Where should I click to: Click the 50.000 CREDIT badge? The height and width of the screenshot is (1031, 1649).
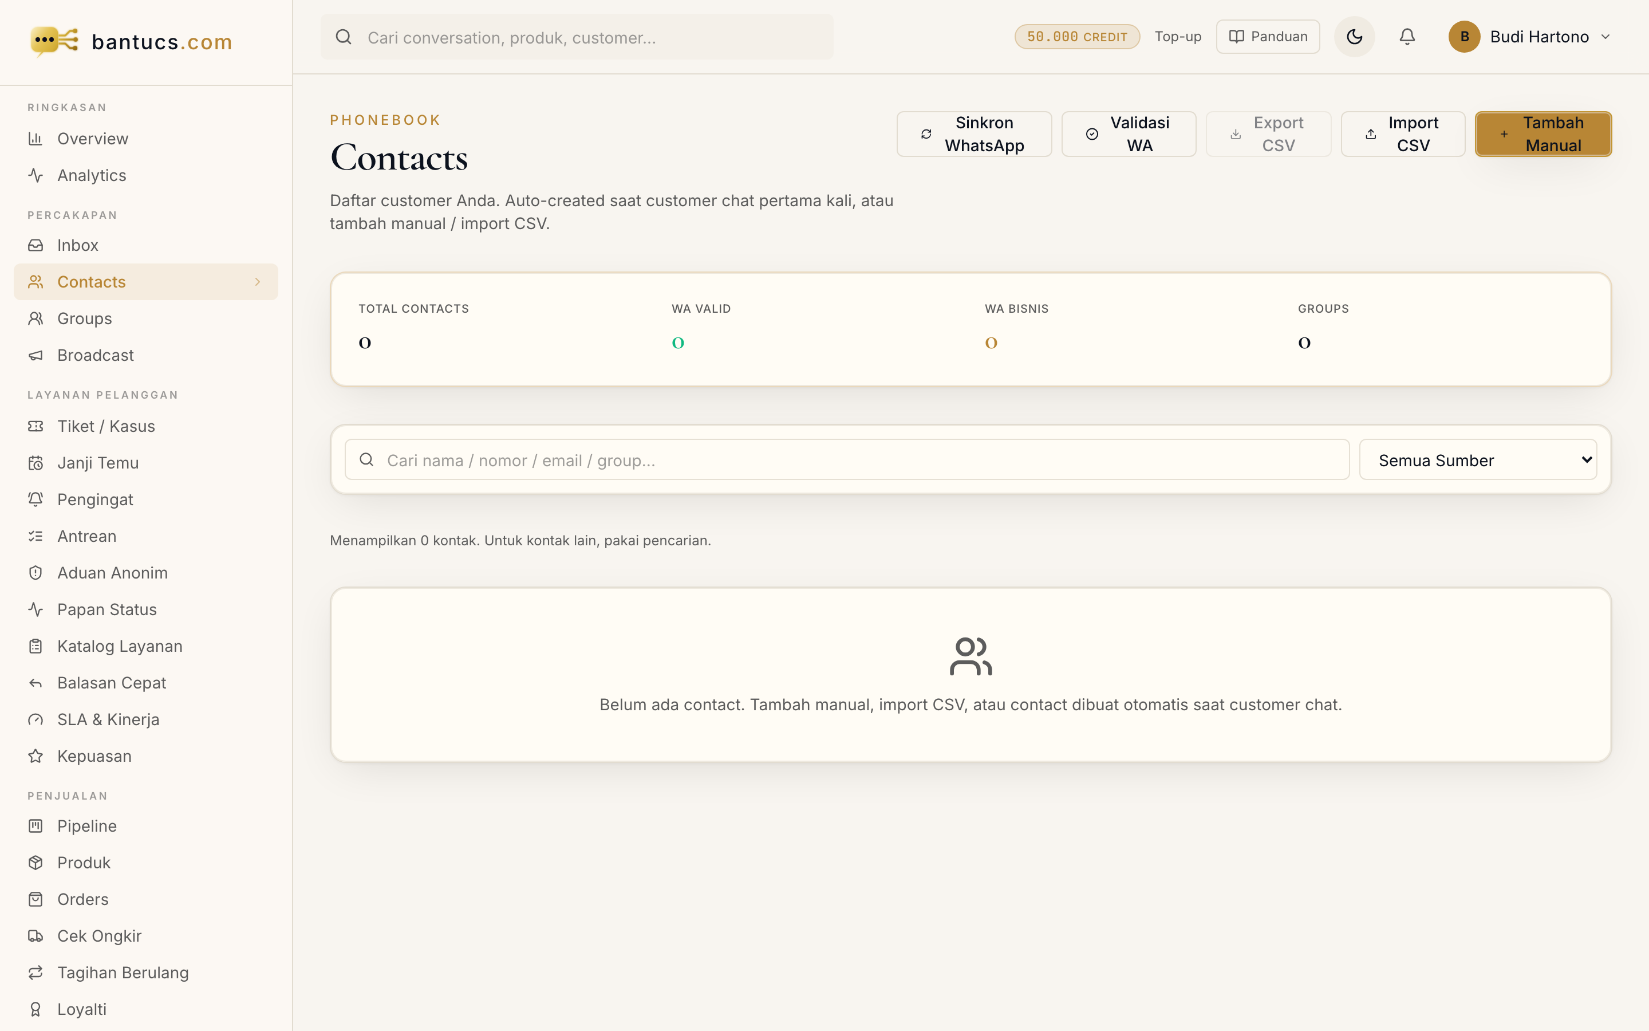pos(1076,37)
